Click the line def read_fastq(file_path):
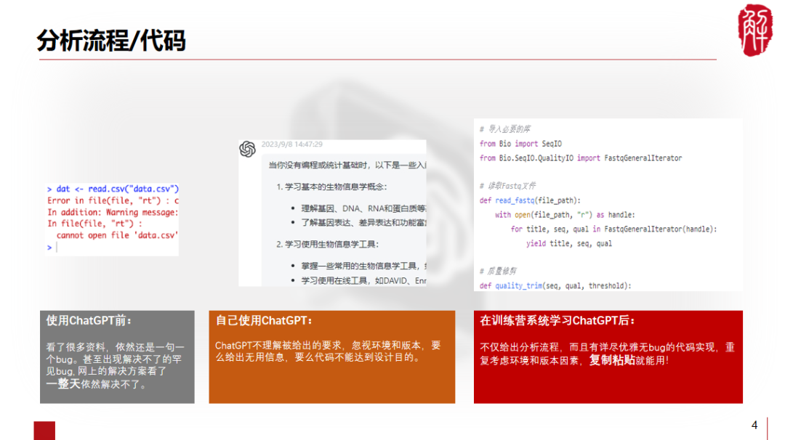This screenshot has height=440, width=785. click(530, 200)
